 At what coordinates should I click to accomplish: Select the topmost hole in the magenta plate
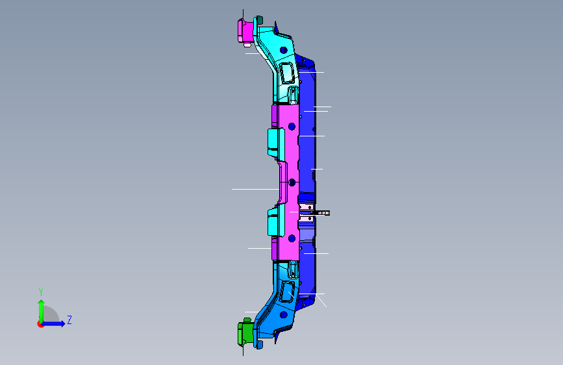coord(292,127)
